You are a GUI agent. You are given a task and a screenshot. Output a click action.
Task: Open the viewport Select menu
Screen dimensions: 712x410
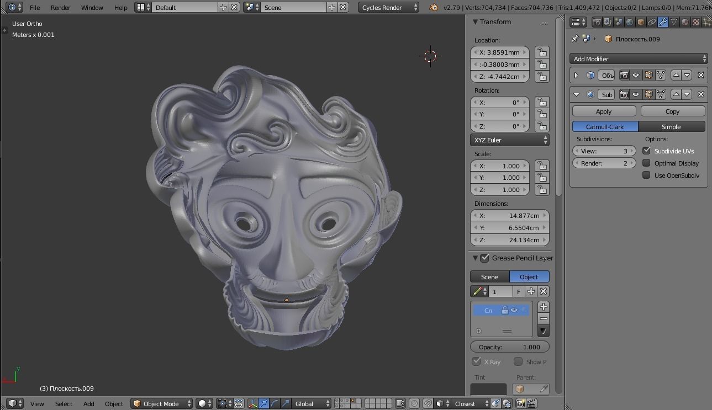(64, 403)
